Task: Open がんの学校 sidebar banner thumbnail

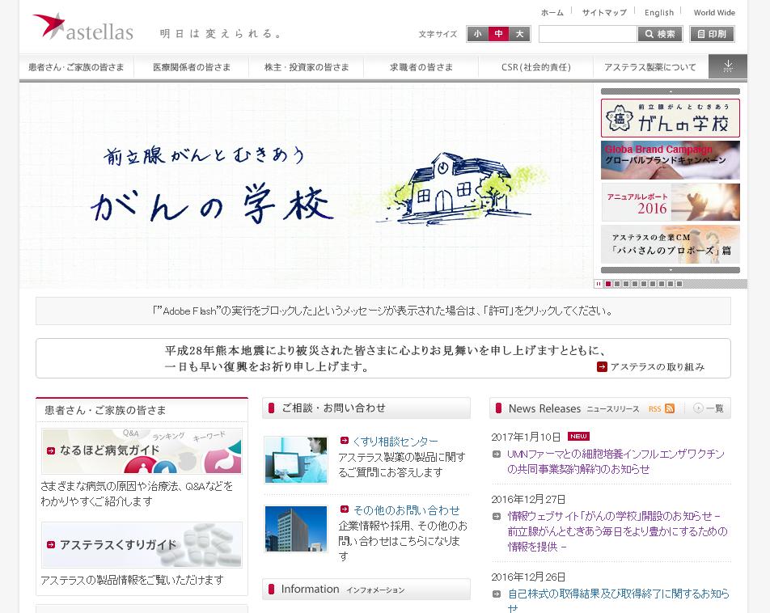Action: [671, 118]
